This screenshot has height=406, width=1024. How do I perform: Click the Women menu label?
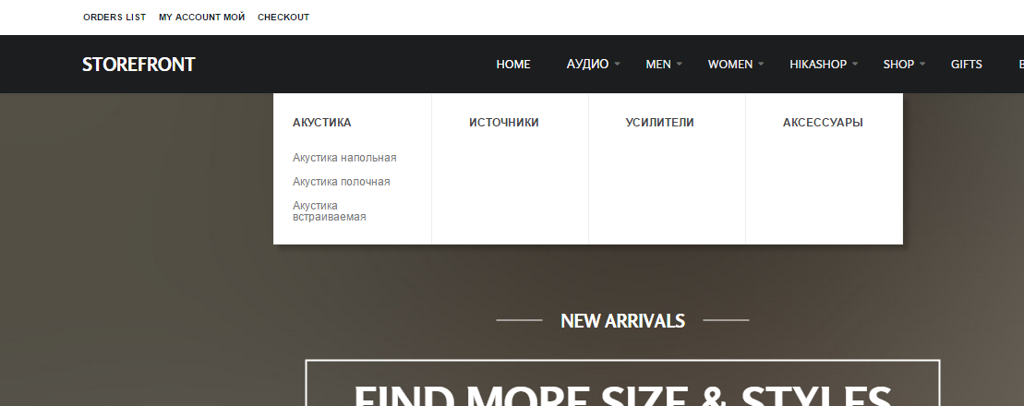[x=730, y=64]
